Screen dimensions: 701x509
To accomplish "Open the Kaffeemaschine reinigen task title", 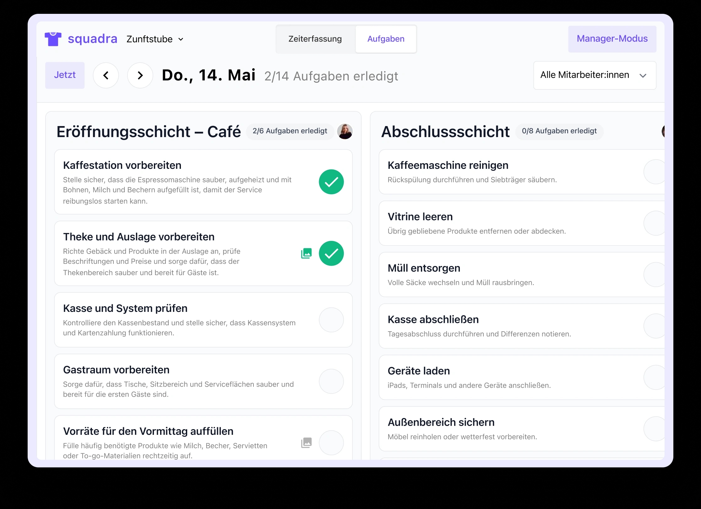I will [448, 165].
